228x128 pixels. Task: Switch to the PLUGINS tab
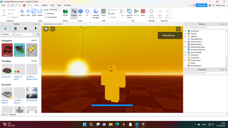[x=67, y=5]
